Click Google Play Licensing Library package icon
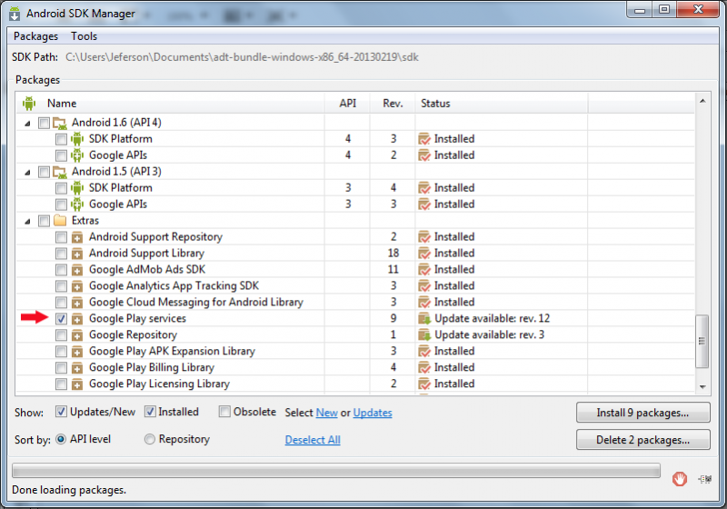Screen dimensions: 727x509 (x=77, y=384)
